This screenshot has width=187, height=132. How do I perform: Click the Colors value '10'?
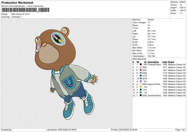180,5
